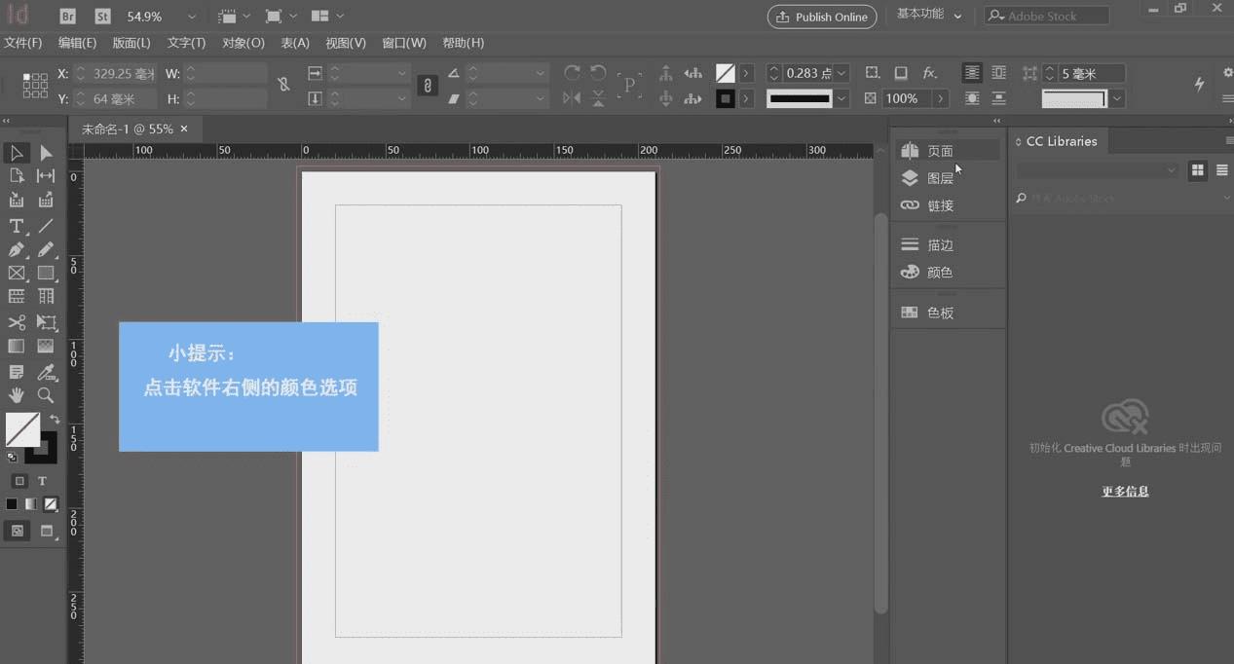
Task: Choose the Direct Selection tool
Action: pyautogui.click(x=46, y=153)
